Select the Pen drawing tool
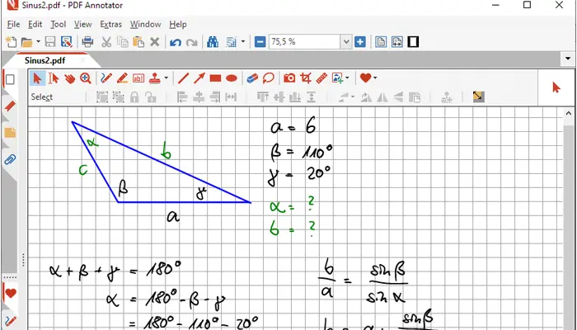This screenshot has width=577, height=330. [106, 78]
